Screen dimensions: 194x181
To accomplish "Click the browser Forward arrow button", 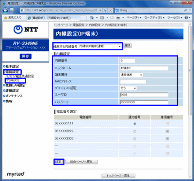I will pos(12,11).
